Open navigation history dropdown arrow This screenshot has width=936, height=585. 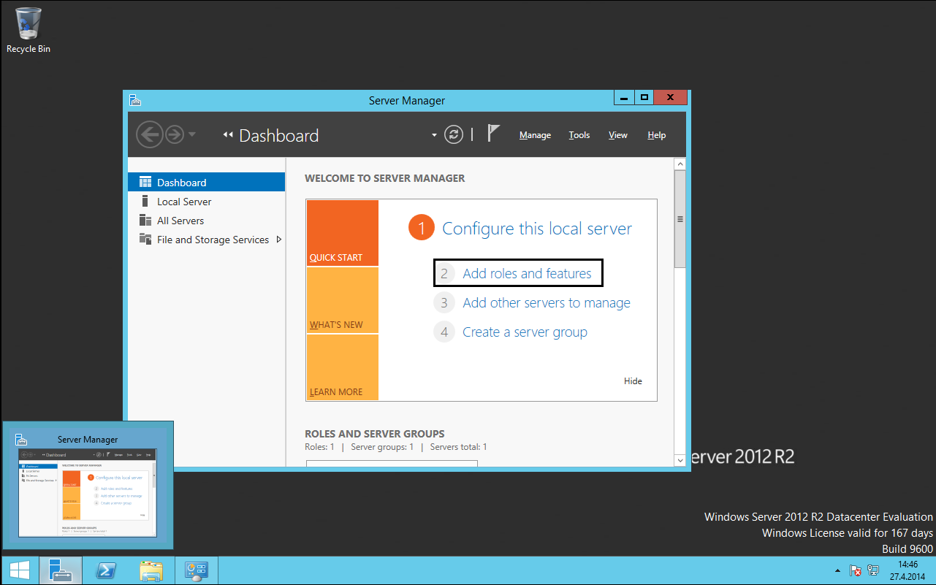coord(192,134)
